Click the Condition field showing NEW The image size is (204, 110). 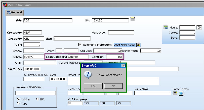pyautogui.click(x=32, y=33)
